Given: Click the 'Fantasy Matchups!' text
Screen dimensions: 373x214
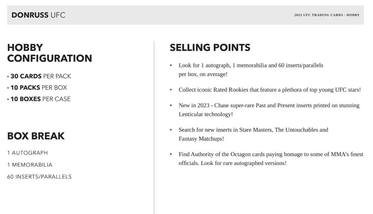Looking at the screenshot, I should (x=201, y=139).
